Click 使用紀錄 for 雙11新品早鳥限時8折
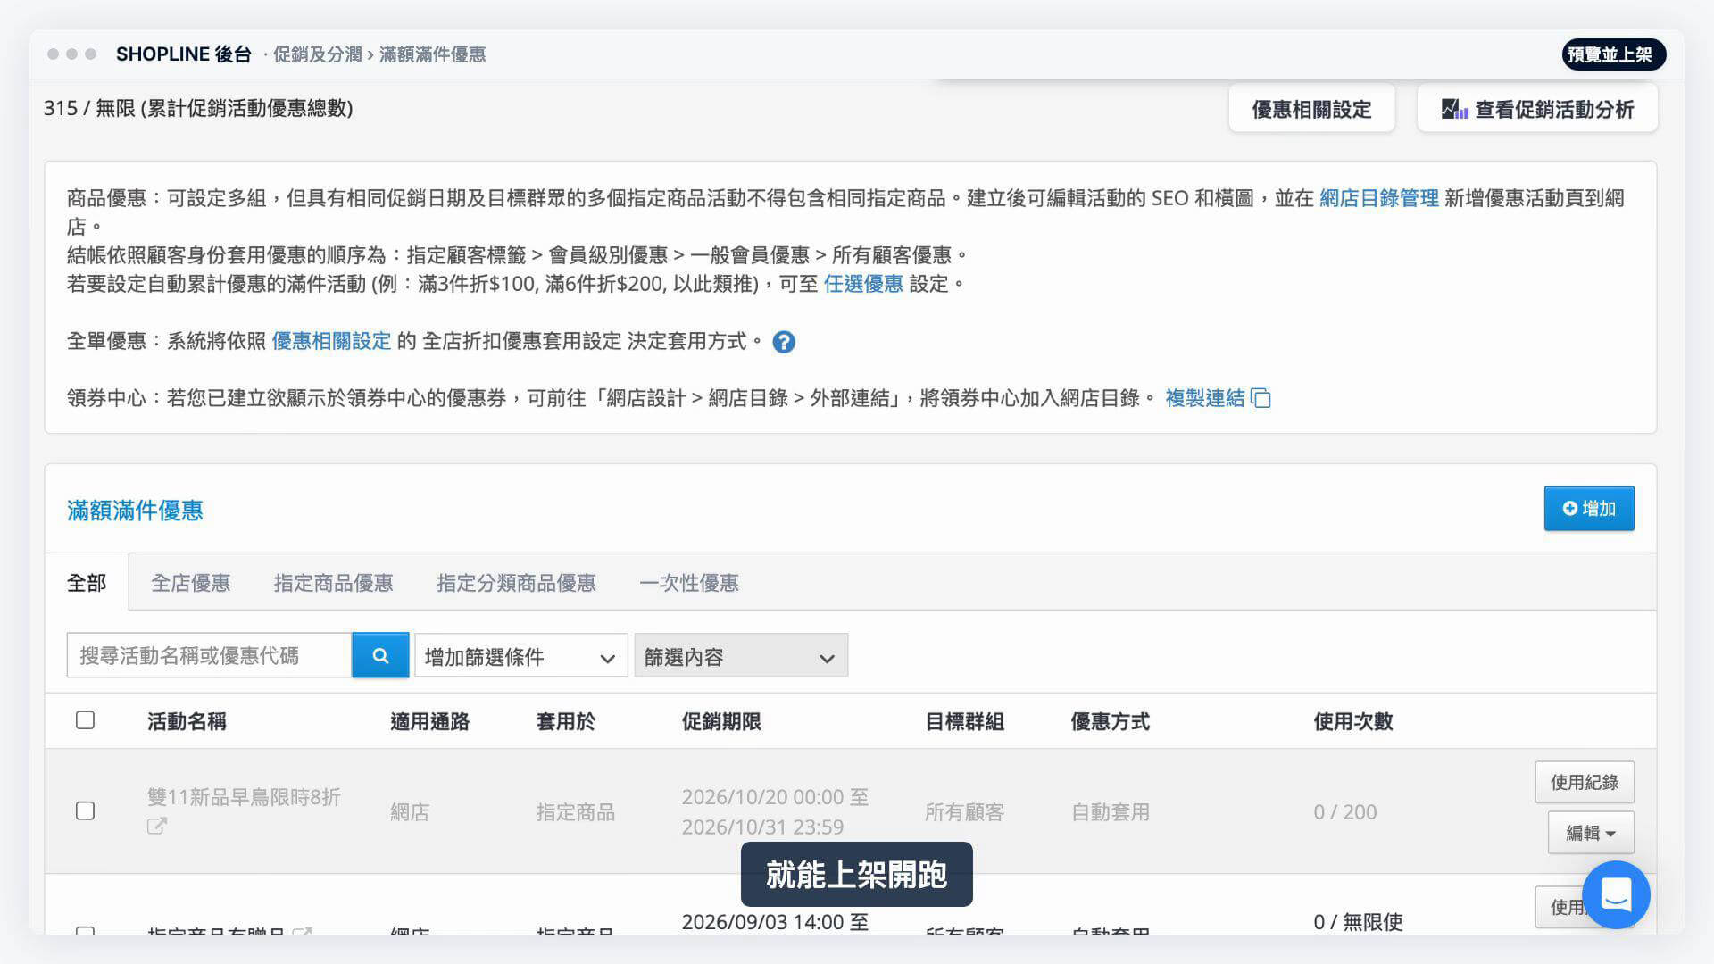 [1585, 782]
